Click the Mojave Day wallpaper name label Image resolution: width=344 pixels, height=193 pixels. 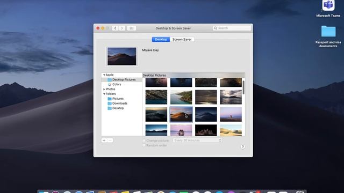pos(150,50)
